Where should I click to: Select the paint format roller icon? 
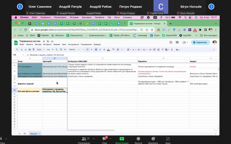click(x=33, y=50)
